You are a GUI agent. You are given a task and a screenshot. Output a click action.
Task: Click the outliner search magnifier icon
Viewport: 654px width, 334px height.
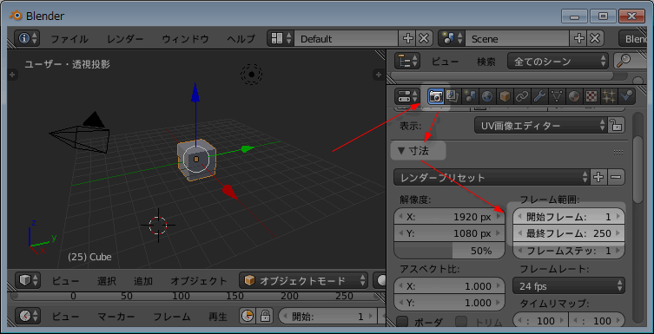pos(623,62)
